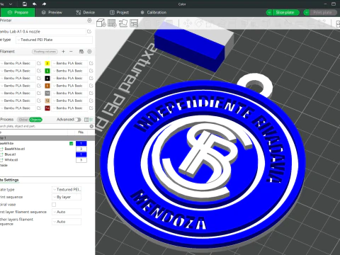Pick color of gray filament swatch 10
The height and width of the screenshot is (255, 340).
click(x=47, y=93)
